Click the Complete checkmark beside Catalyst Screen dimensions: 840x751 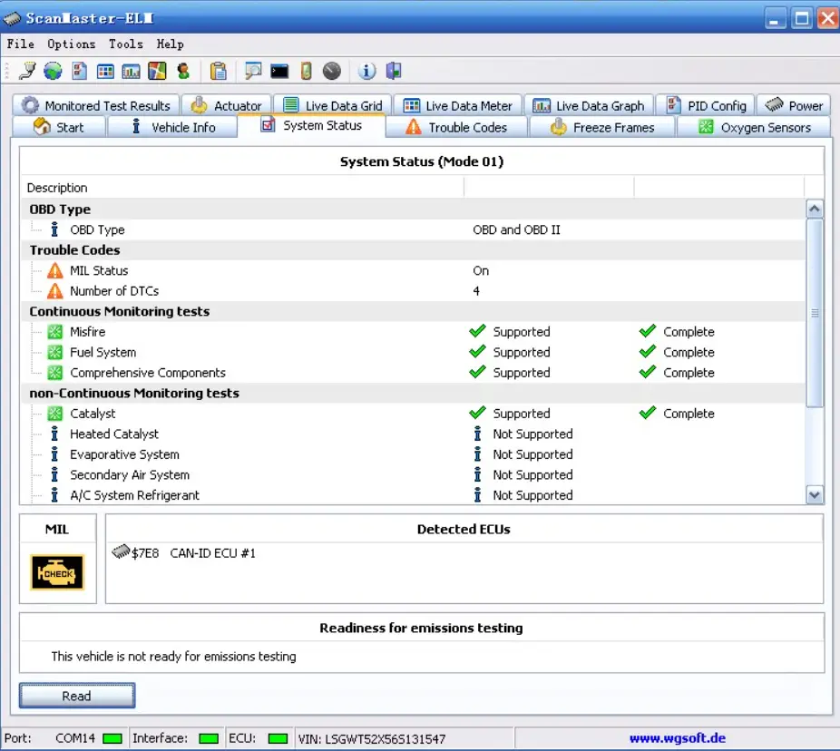pyautogui.click(x=648, y=414)
